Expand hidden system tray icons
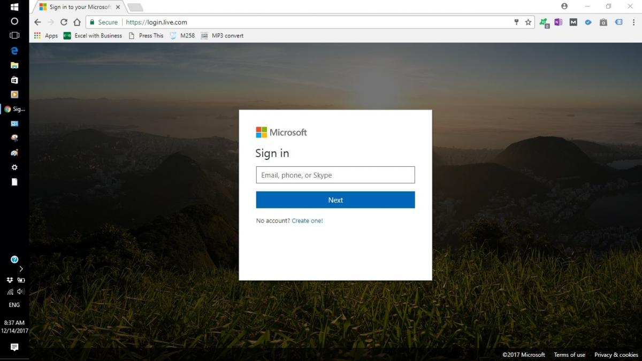This screenshot has height=361, width=642. [x=21, y=268]
